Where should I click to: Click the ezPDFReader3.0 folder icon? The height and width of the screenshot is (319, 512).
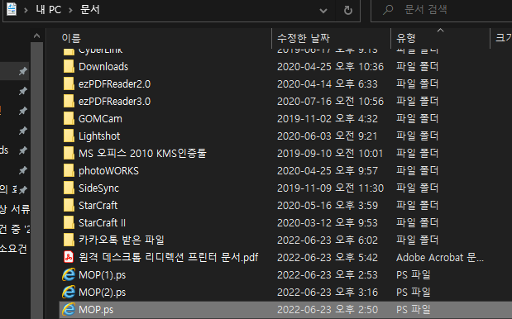pyautogui.click(x=69, y=101)
